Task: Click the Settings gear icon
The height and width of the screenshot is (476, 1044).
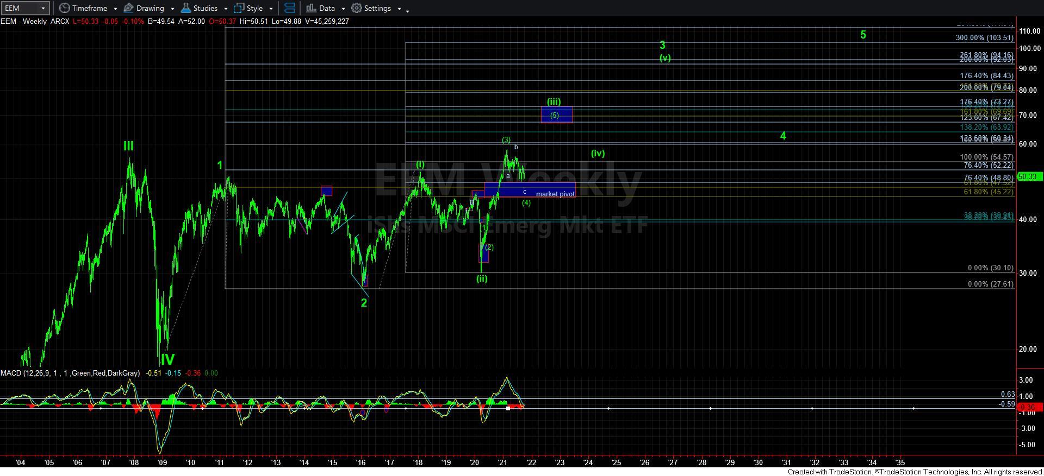Action: point(357,8)
